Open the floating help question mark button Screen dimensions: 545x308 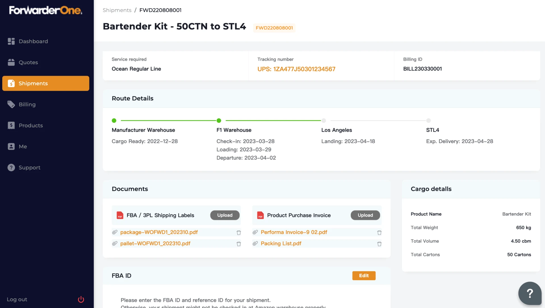pos(530,293)
